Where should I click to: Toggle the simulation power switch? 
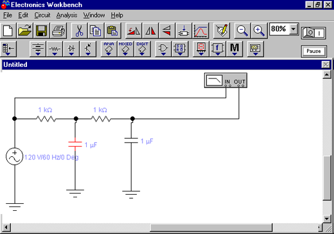(x=313, y=33)
